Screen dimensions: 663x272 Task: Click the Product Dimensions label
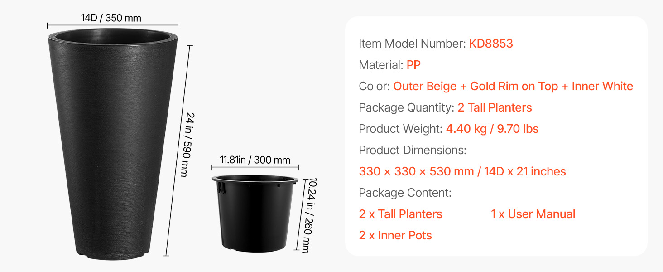click(413, 150)
